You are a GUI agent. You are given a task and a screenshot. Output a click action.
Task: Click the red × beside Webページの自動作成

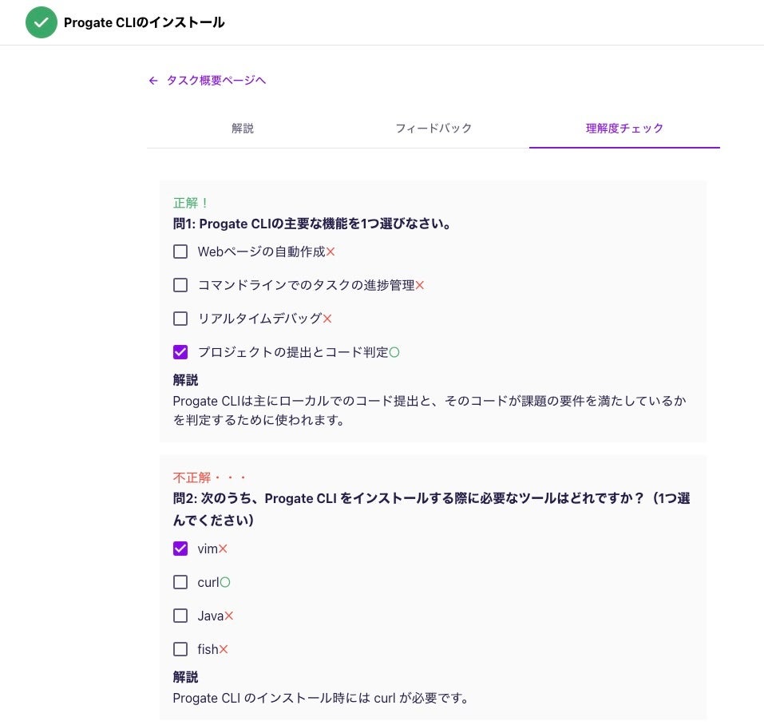tap(330, 252)
